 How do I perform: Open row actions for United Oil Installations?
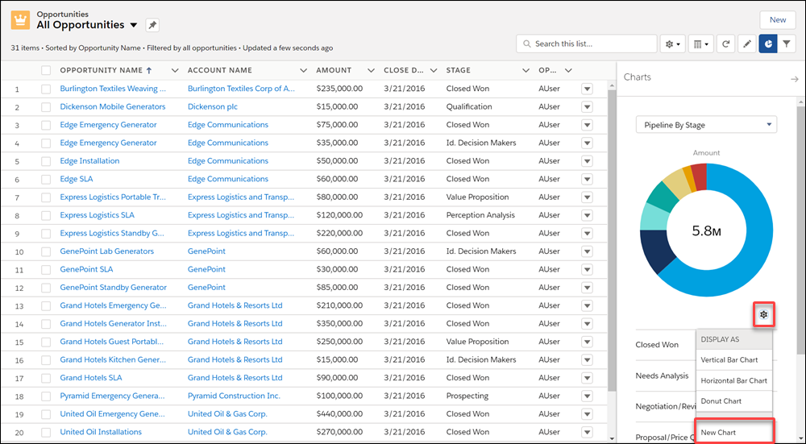(587, 432)
